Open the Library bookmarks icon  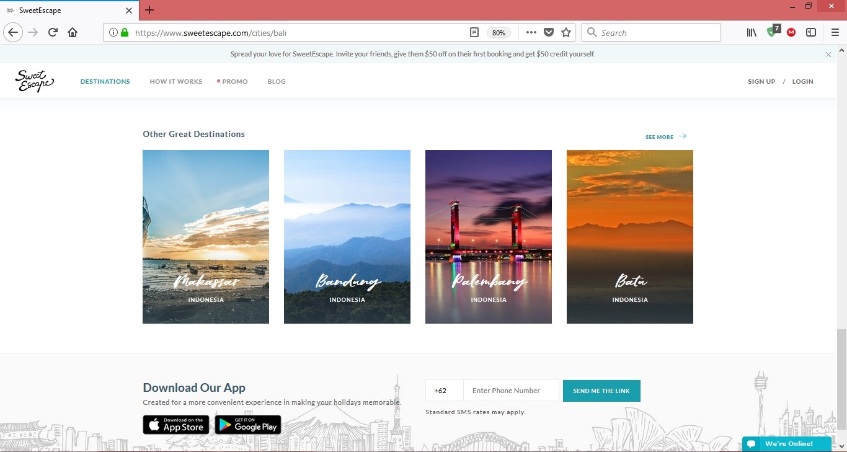pyautogui.click(x=752, y=32)
